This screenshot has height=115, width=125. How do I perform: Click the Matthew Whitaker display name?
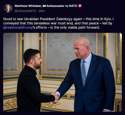coord(28,6)
